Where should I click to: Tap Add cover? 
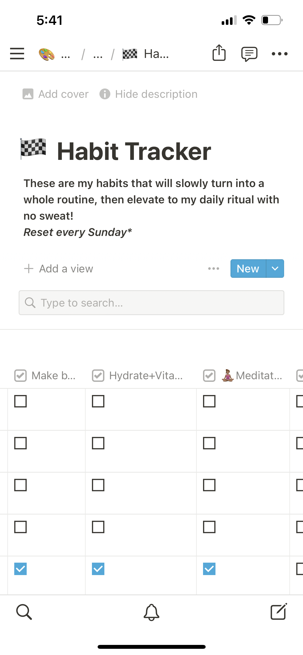coord(56,94)
